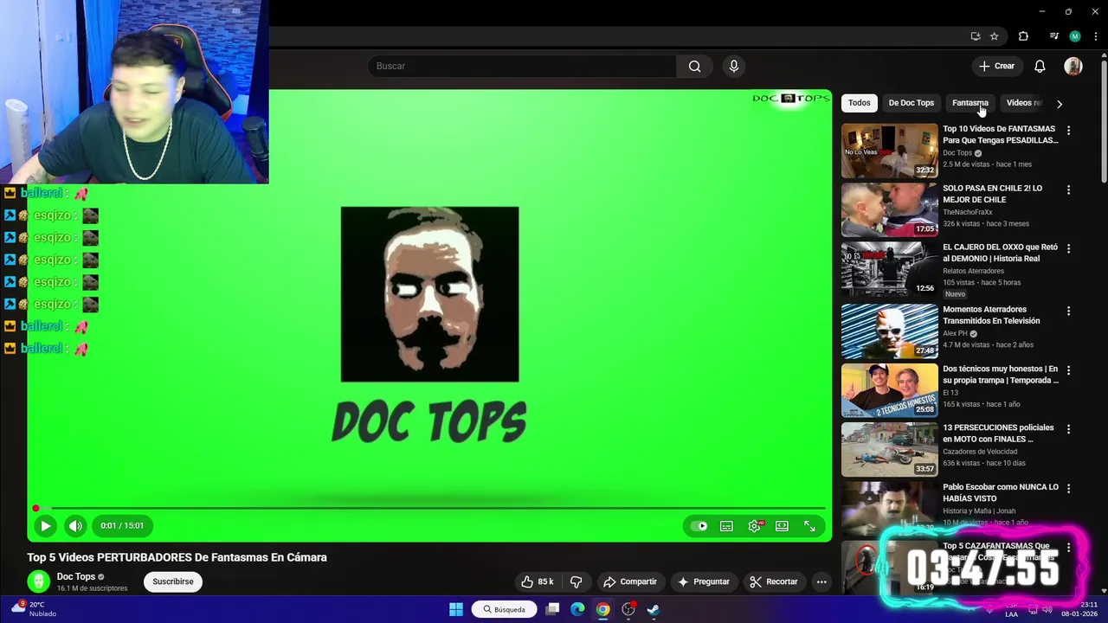Open Dos técnicos muy honestos thumbnail

pos(889,390)
